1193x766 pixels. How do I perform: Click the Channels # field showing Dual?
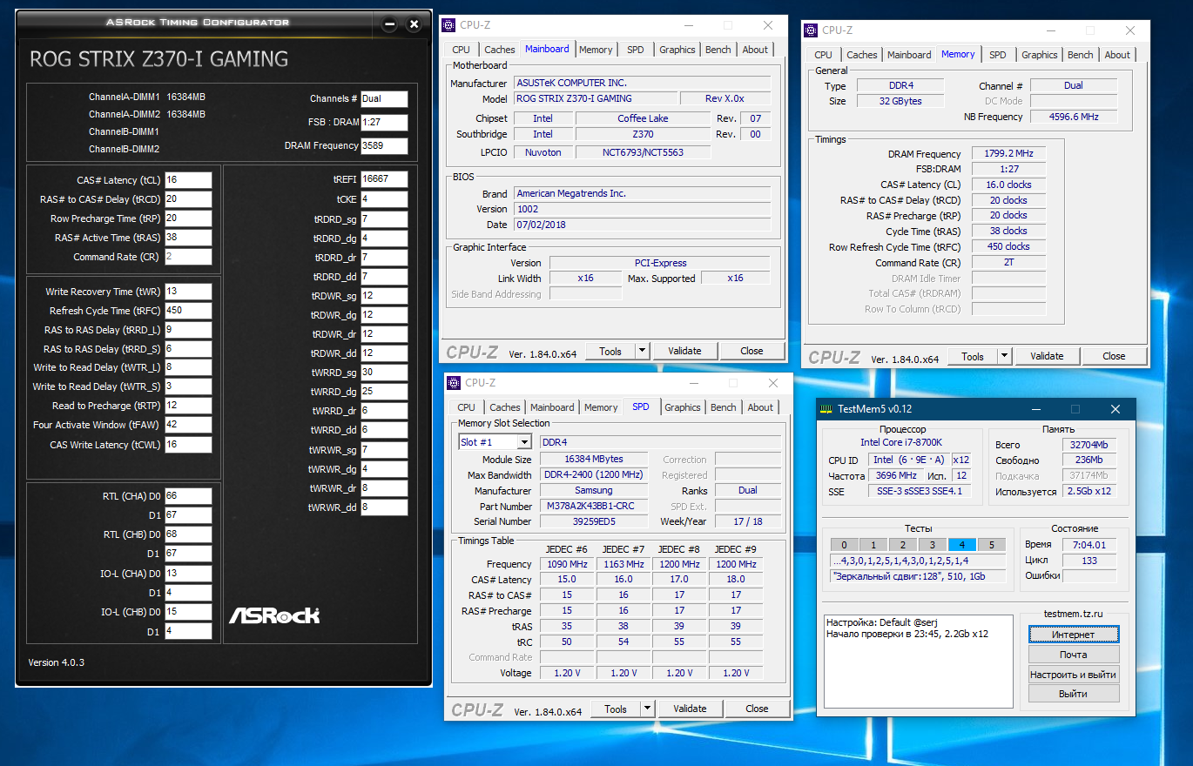click(384, 99)
